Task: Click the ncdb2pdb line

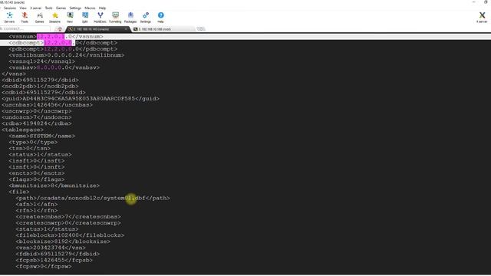Action: click(40, 87)
